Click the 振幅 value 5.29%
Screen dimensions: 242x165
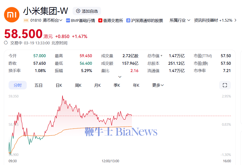[x=86, y=71]
